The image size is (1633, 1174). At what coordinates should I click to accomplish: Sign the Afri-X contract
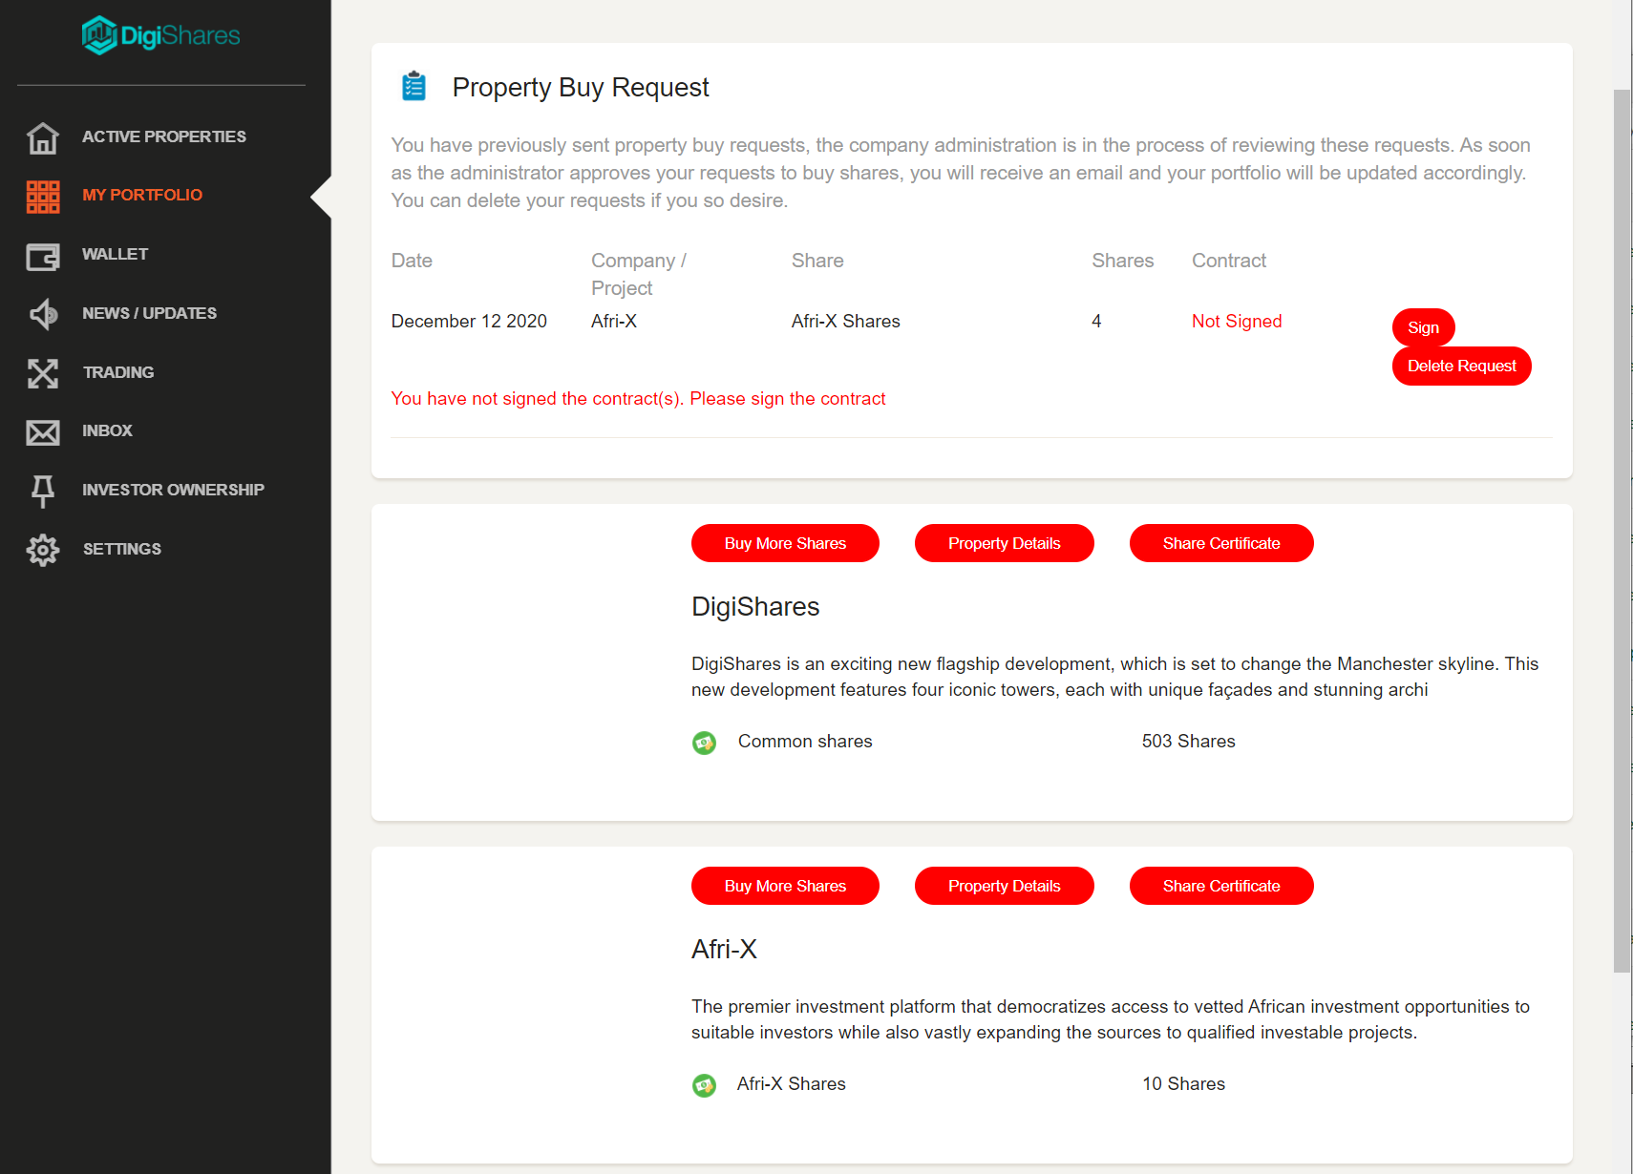1423,327
